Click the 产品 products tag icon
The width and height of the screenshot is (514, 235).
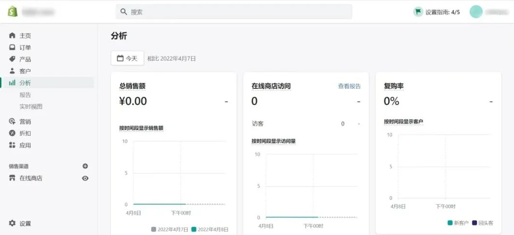(13, 59)
